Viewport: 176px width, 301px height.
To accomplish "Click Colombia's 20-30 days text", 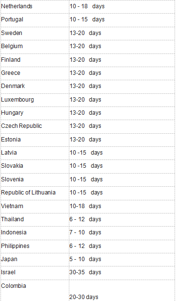I will (x=84, y=297).
